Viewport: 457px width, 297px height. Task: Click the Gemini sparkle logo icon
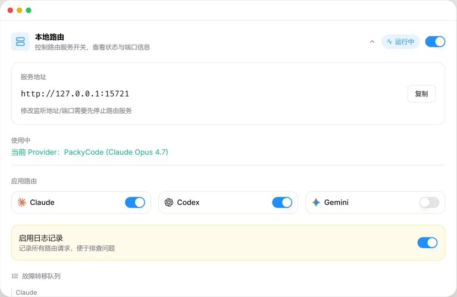(x=316, y=202)
